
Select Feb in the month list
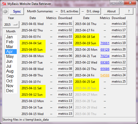(11, 42)
